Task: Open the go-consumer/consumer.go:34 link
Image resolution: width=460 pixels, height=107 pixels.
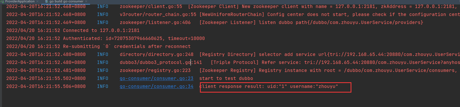Action: (156, 86)
